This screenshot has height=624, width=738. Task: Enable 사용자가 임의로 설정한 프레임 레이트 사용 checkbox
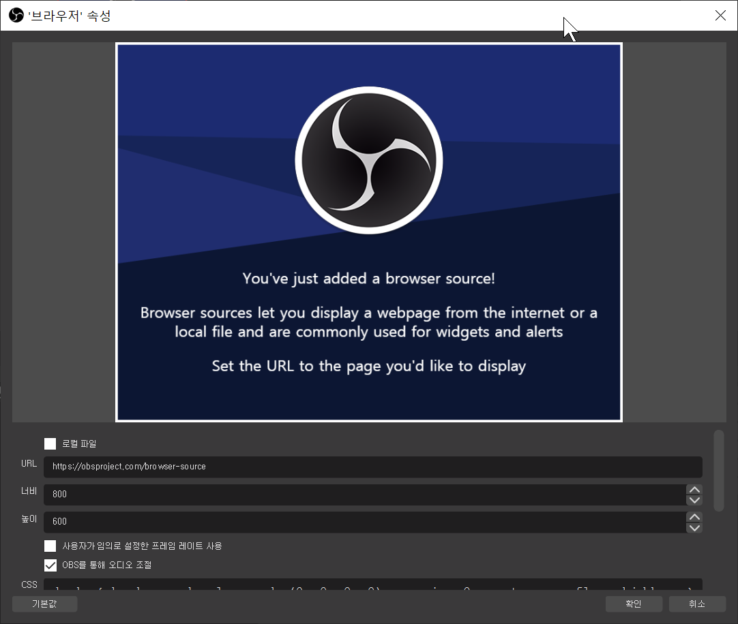pyautogui.click(x=50, y=546)
